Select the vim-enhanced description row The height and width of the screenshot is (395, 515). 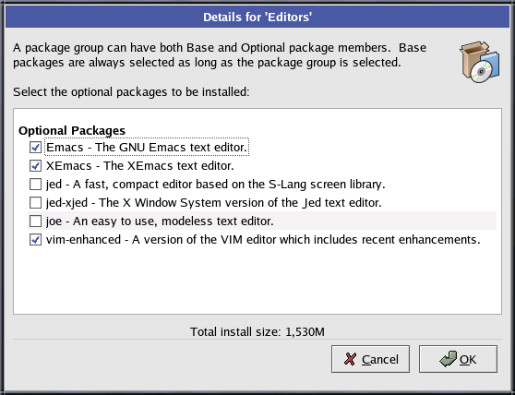point(263,240)
